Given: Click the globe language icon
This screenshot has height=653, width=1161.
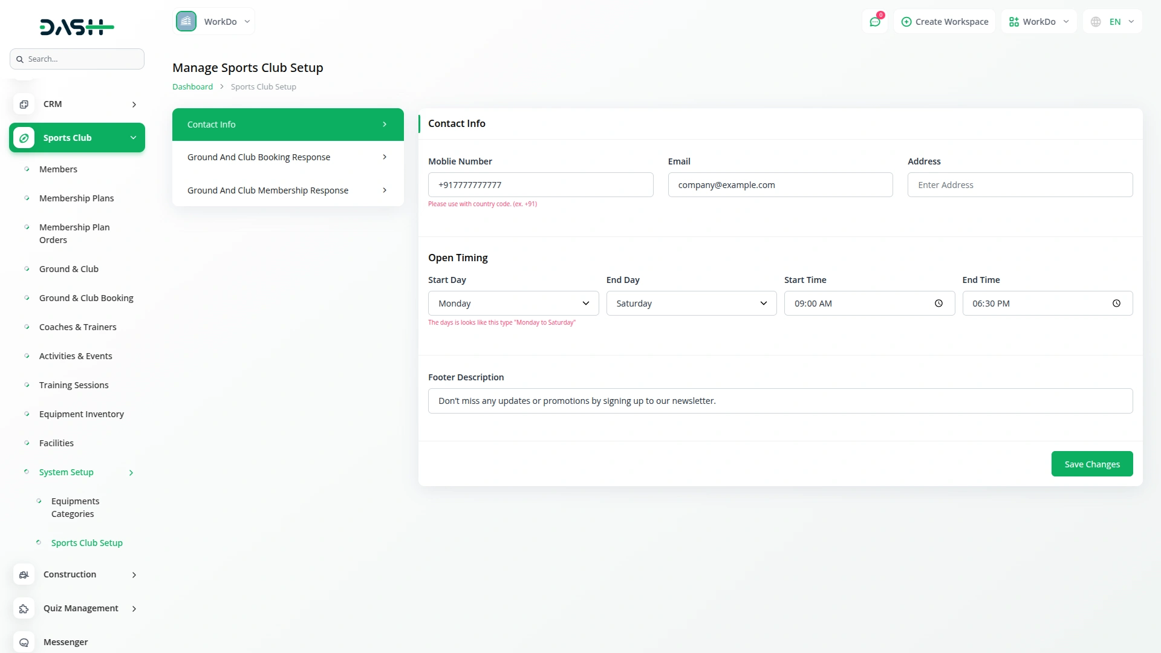Looking at the screenshot, I should [x=1096, y=22].
